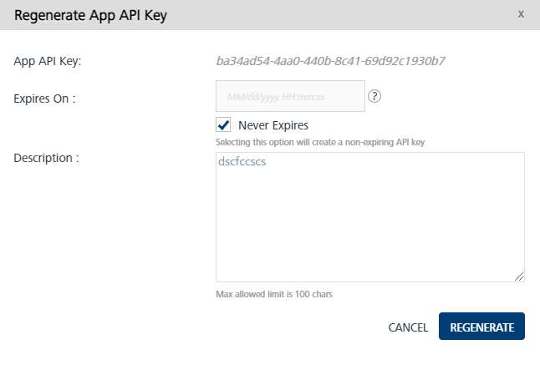The height and width of the screenshot is (375, 540).
Task: Click the gray dialog header bar
Action: pos(334,16)
